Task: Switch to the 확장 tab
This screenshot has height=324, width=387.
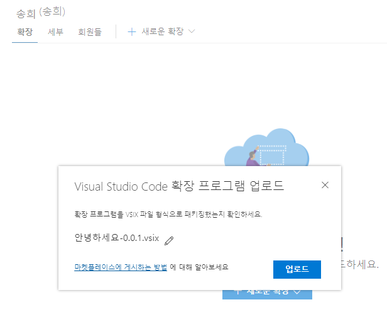Action: pos(25,32)
